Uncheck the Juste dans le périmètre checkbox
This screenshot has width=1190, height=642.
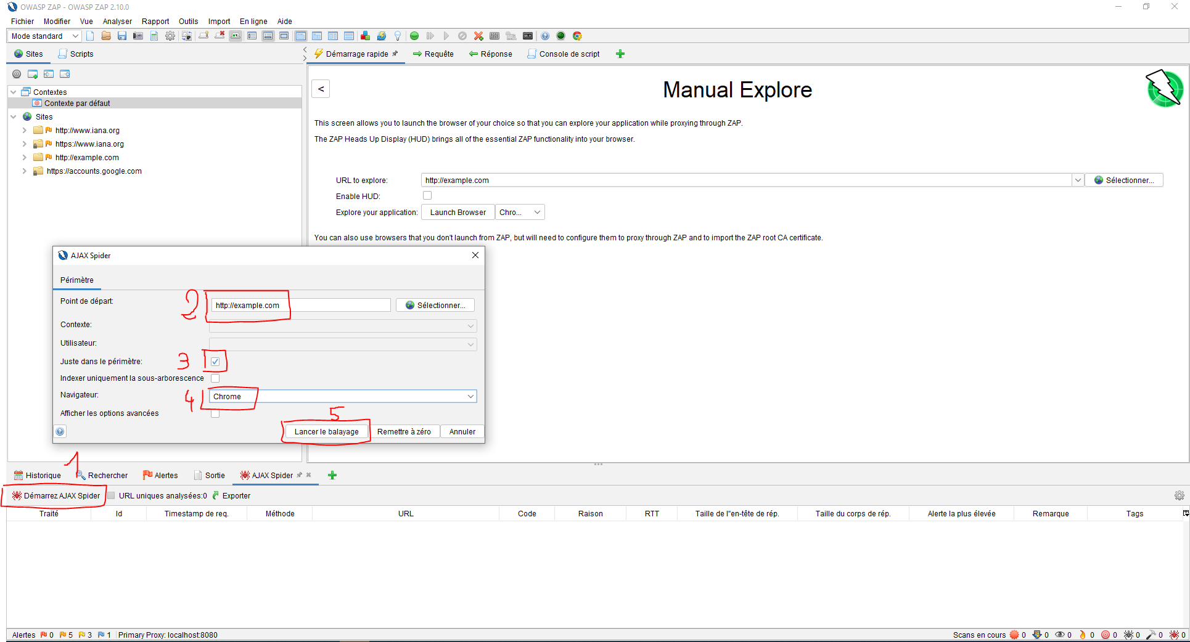point(215,362)
